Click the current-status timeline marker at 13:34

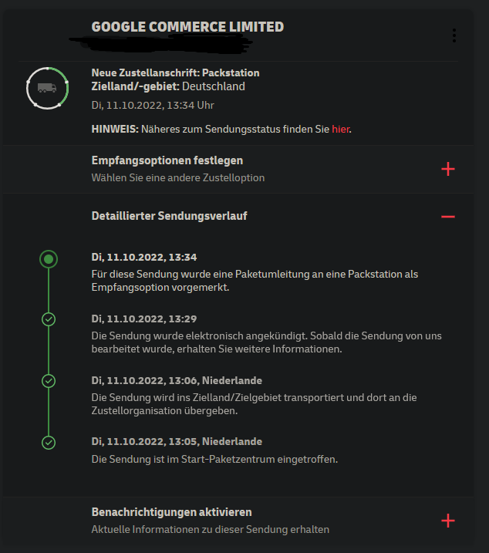tap(49, 259)
